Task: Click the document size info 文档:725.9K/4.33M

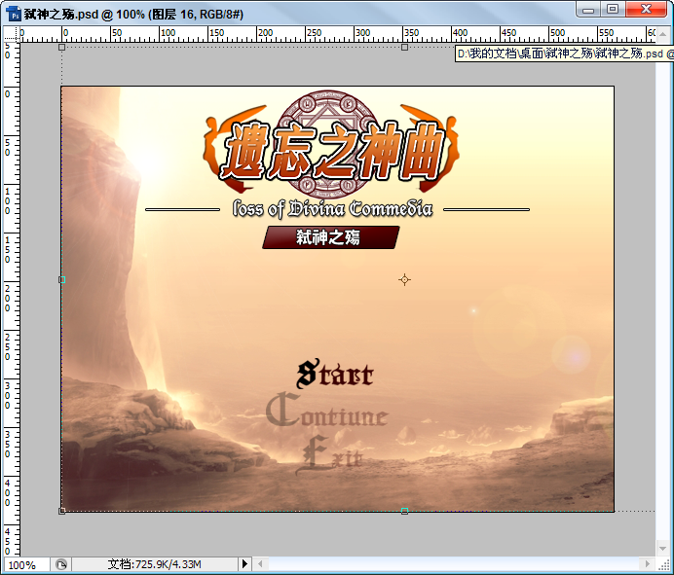Action: [x=154, y=564]
